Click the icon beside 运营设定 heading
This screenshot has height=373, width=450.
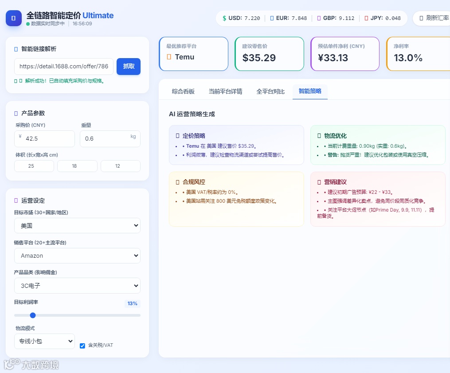[x=16, y=201]
